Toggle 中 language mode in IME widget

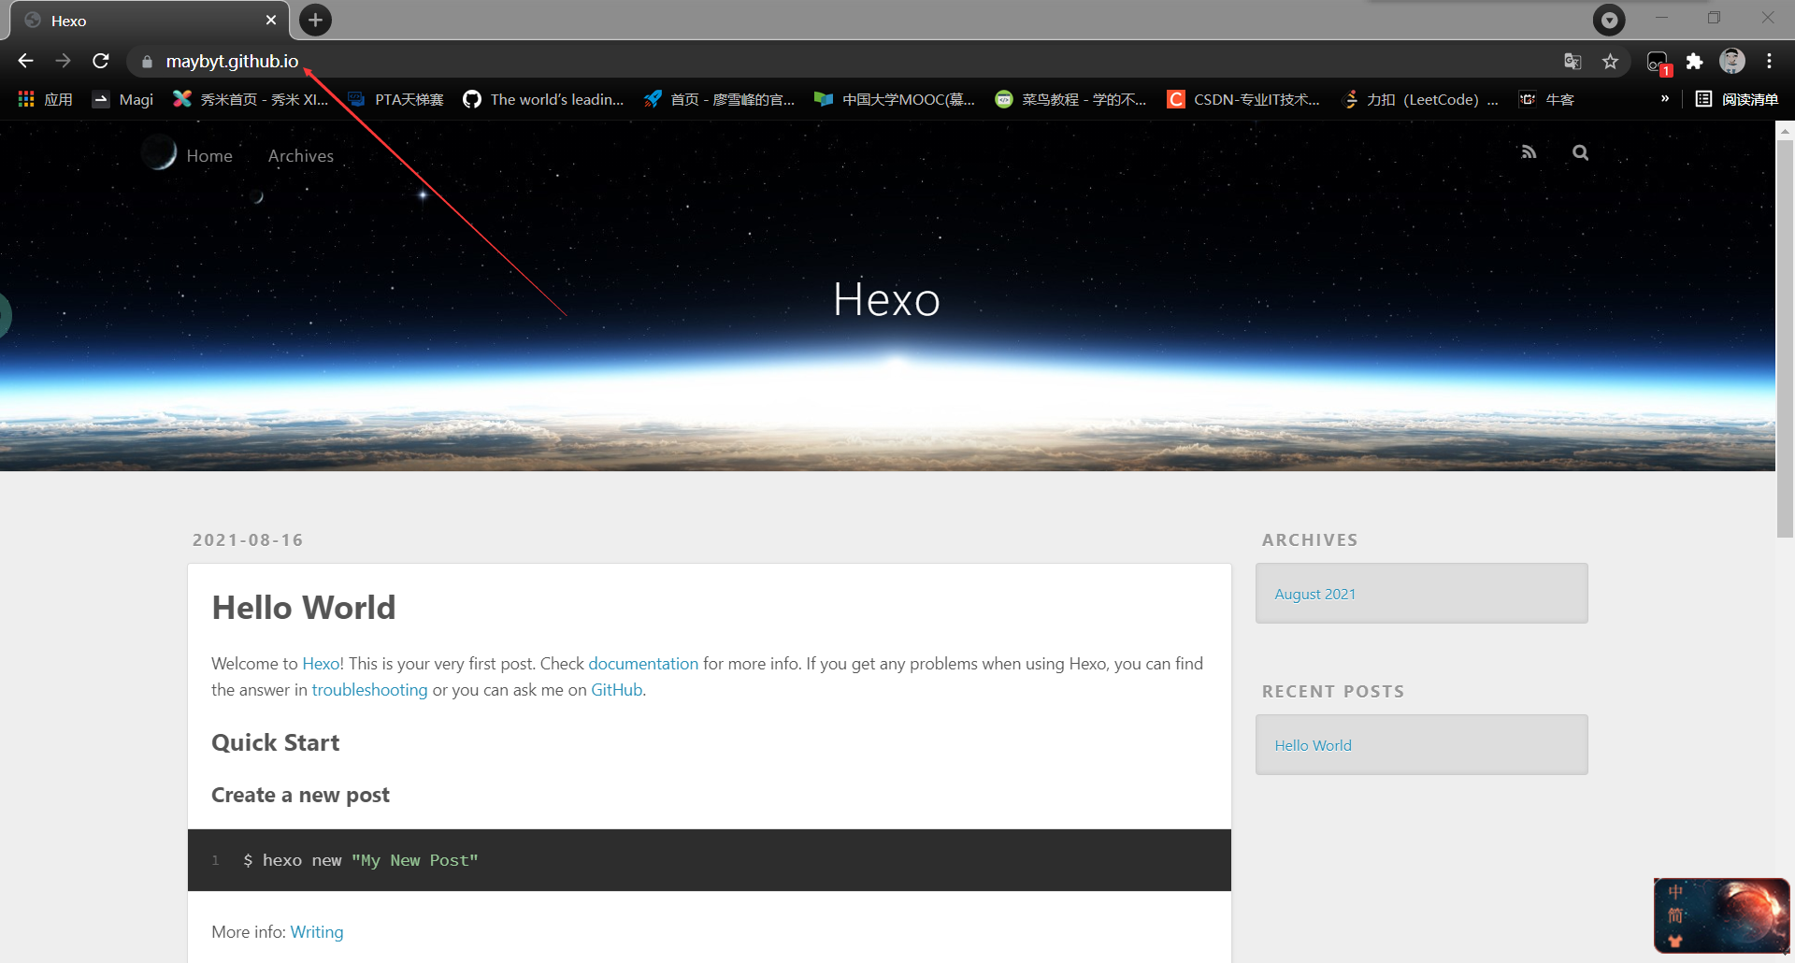pyautogui.click(x=1675, y=892)
